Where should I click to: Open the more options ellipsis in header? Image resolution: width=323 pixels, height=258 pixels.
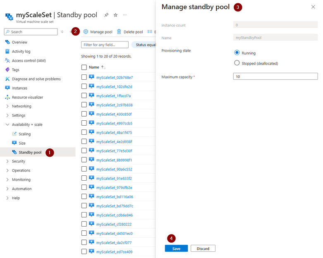click(125, 15)
